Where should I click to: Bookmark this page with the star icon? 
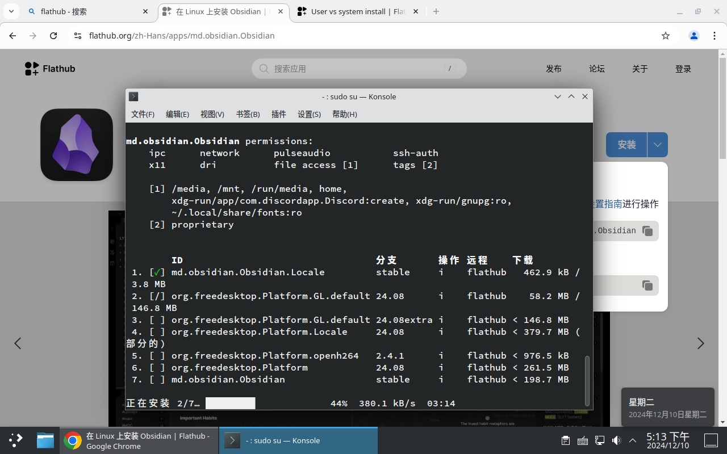(x=666, y=35)
